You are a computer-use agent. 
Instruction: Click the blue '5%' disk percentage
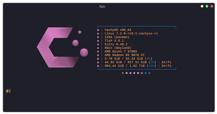point(152,62)
